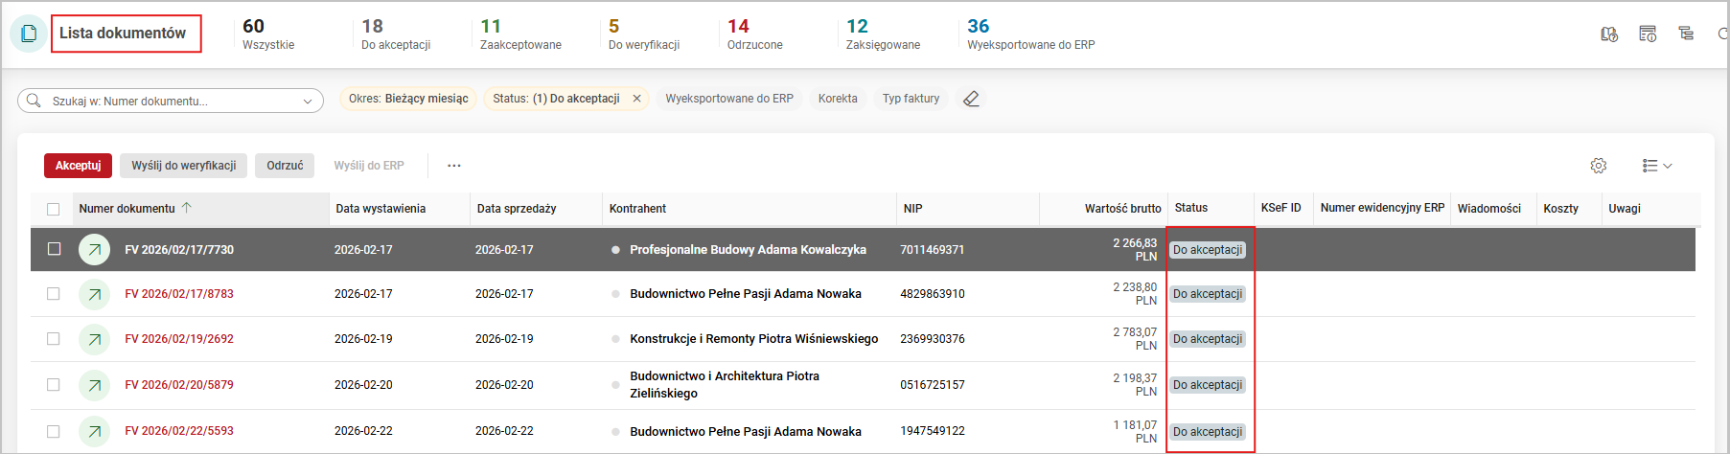Expand the search field dropdown arrow

coord(308,101)
